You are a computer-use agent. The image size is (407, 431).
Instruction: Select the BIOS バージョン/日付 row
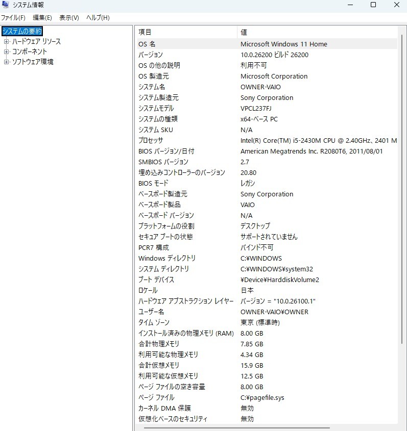[x=267, y=151]
